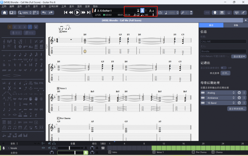
Task: Open the 工具 menu
Action: [x=64, y=7]
